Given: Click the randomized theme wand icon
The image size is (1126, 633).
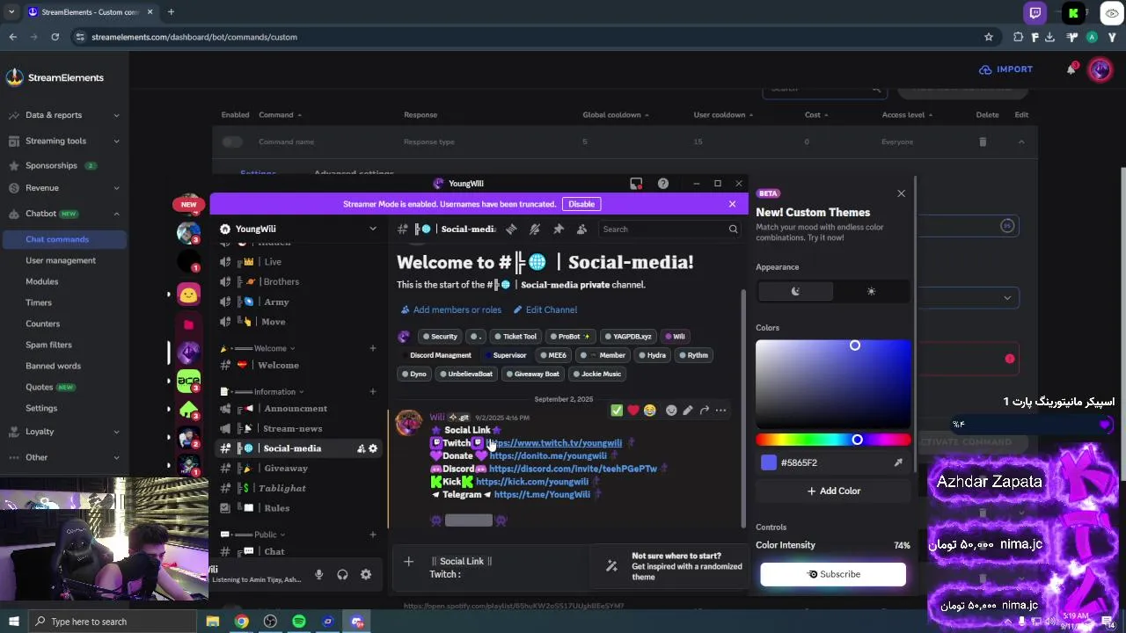Looking at the screenshot, I should (611, 566).
